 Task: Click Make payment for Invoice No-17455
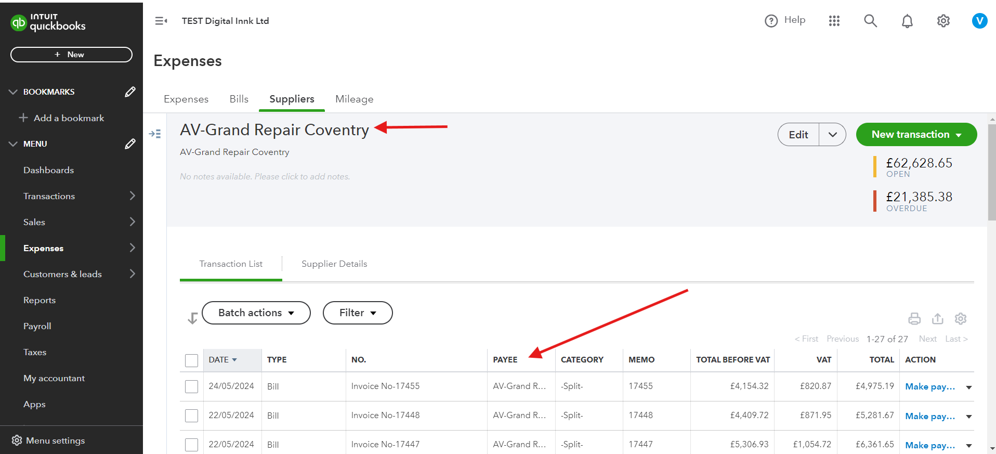pos(930,386)
